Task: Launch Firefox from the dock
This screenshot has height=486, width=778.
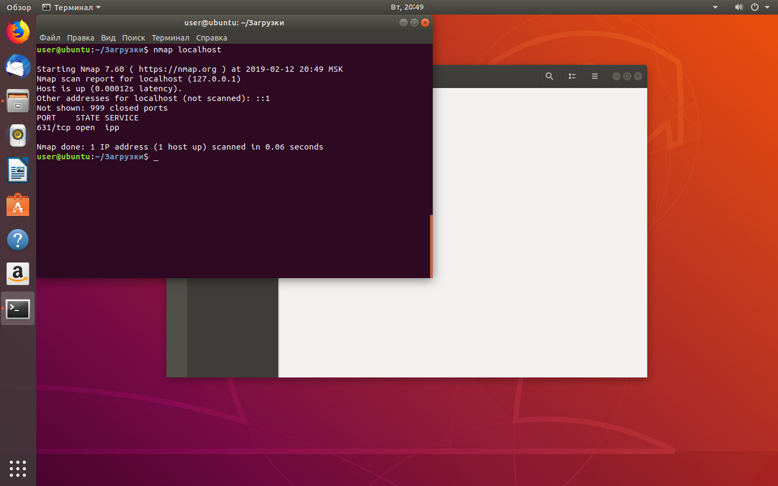Action: pos(18,32)
